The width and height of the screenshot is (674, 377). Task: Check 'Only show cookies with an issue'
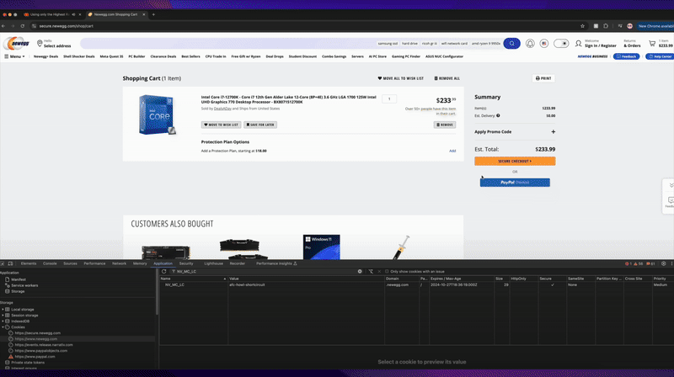(x=386, y=272)
